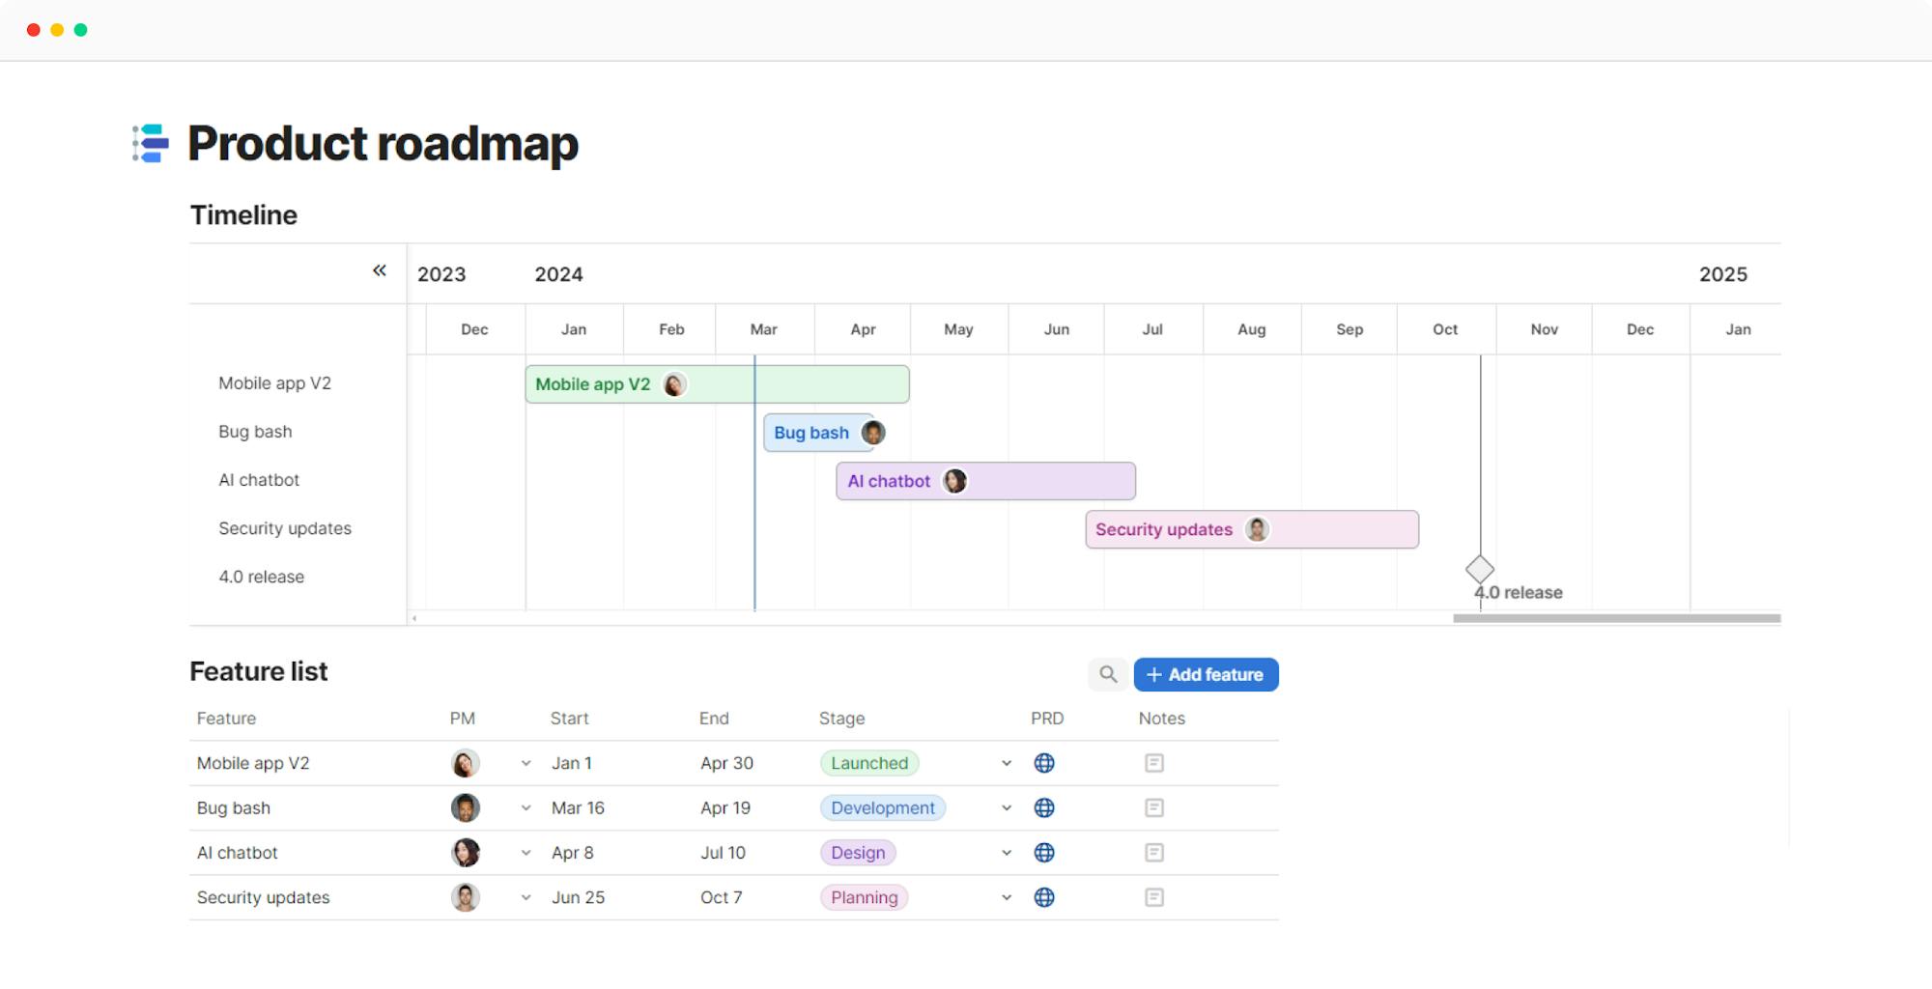
Task: Click the 4.0 release diamond milestone
Action: tap(1480, 569)
